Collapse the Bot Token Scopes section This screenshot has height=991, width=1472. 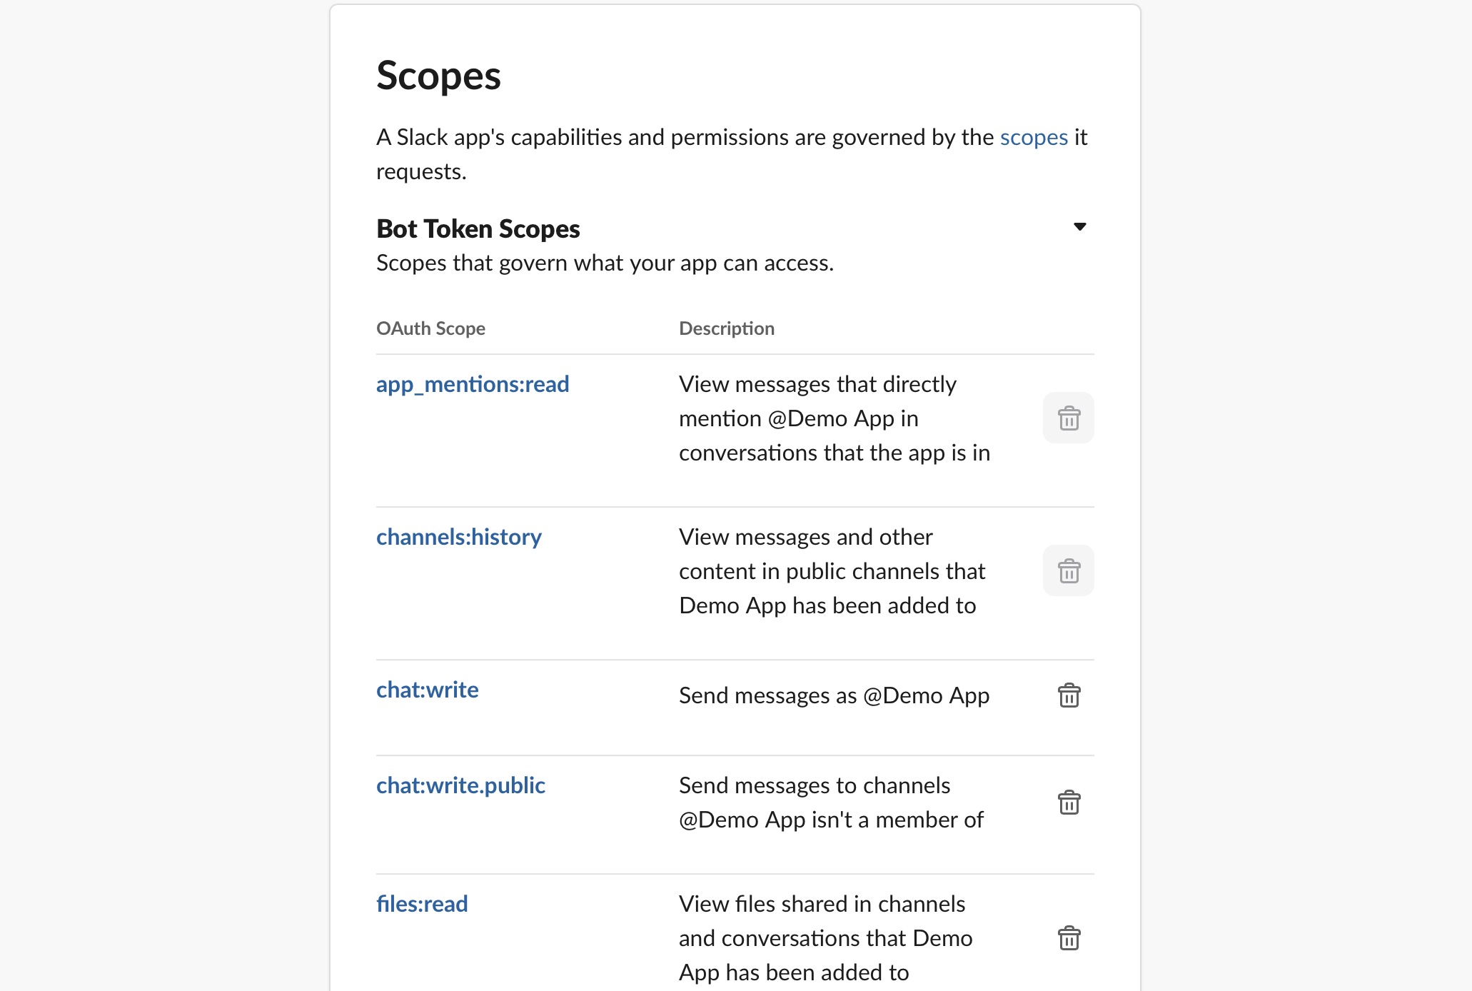click(1079, 227)
